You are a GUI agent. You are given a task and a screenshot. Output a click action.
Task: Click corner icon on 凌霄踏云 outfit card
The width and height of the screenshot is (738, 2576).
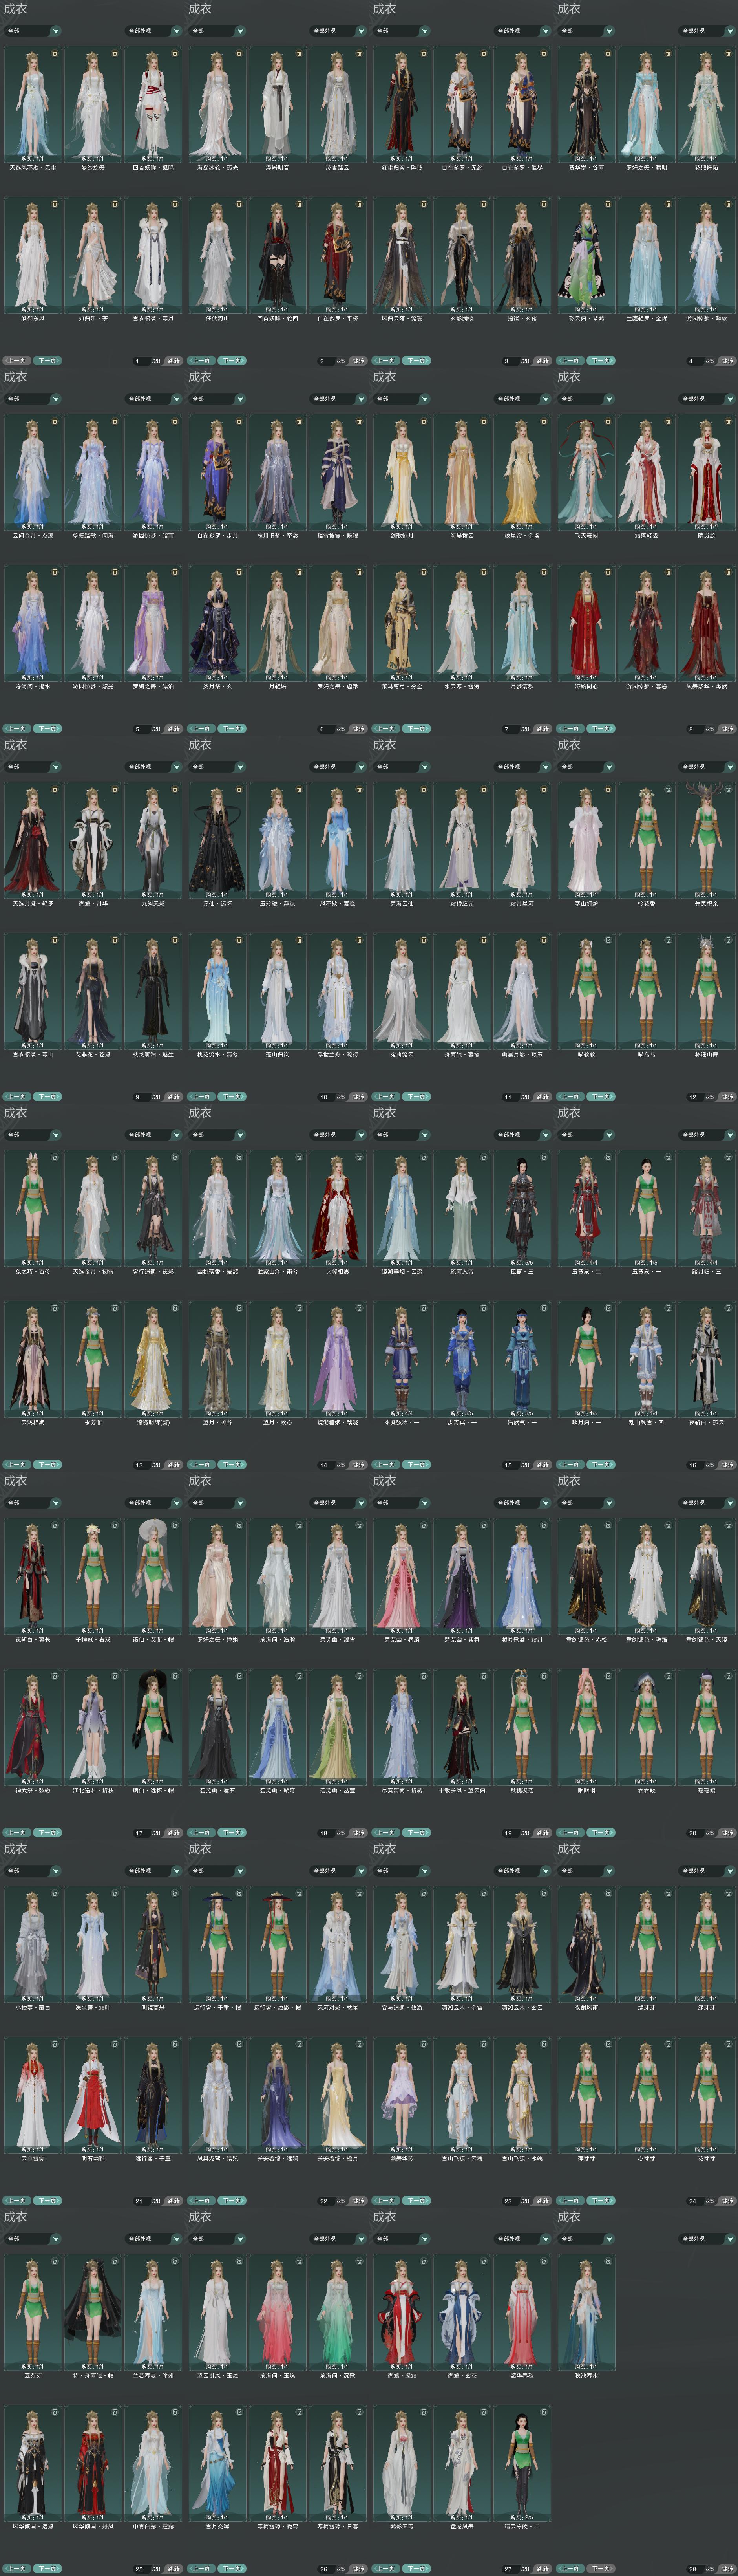pos(360,53)
